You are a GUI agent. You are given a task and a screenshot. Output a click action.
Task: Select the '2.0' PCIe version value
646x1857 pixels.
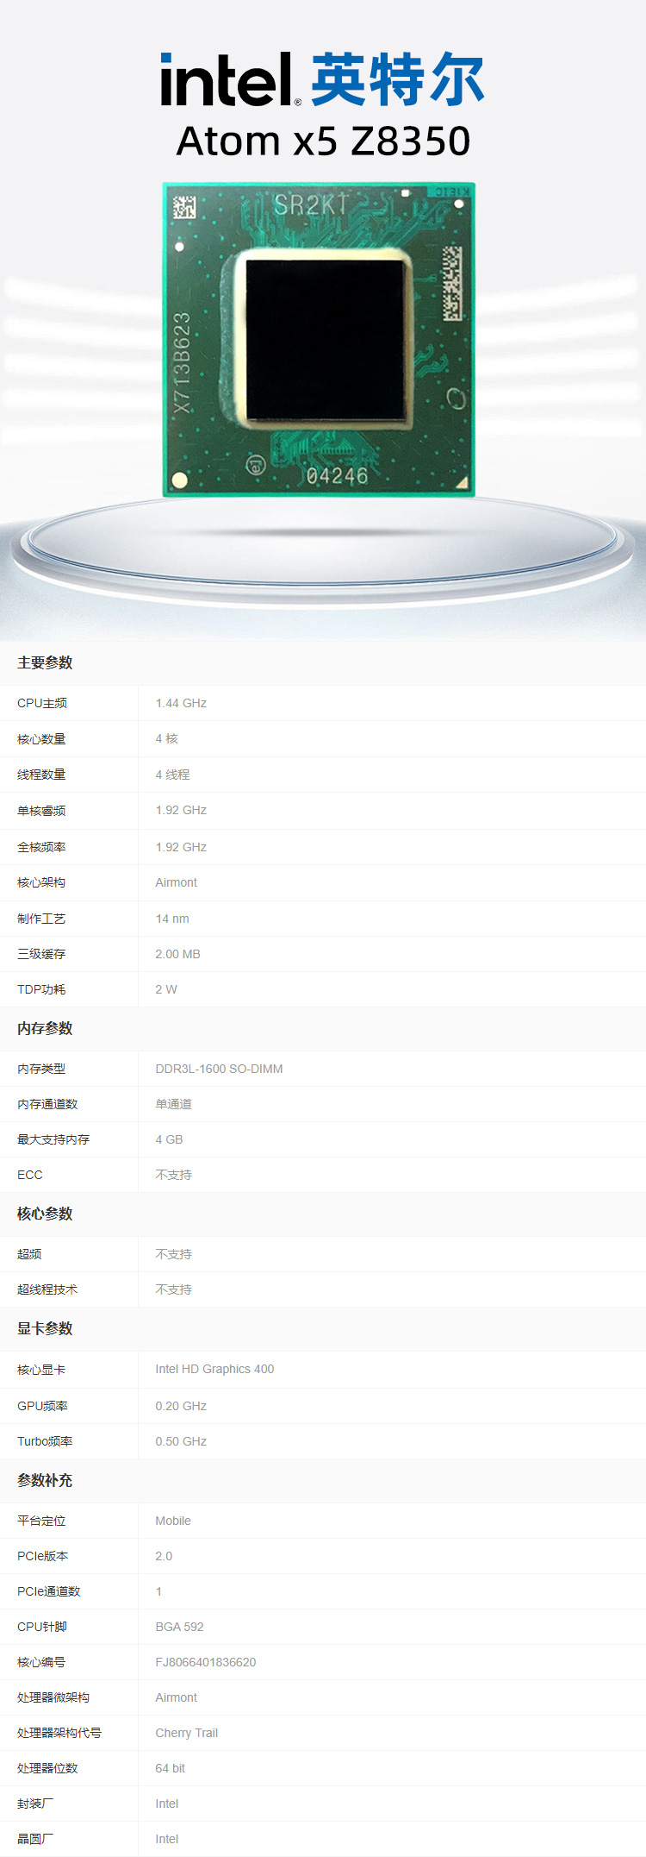pos(164,1556)
